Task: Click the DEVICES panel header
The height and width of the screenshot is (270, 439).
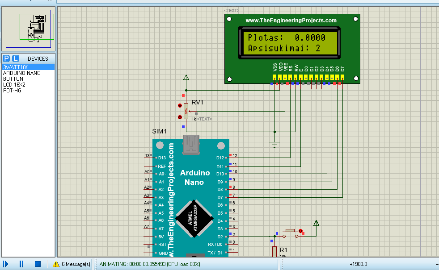Action: point(38,59)
